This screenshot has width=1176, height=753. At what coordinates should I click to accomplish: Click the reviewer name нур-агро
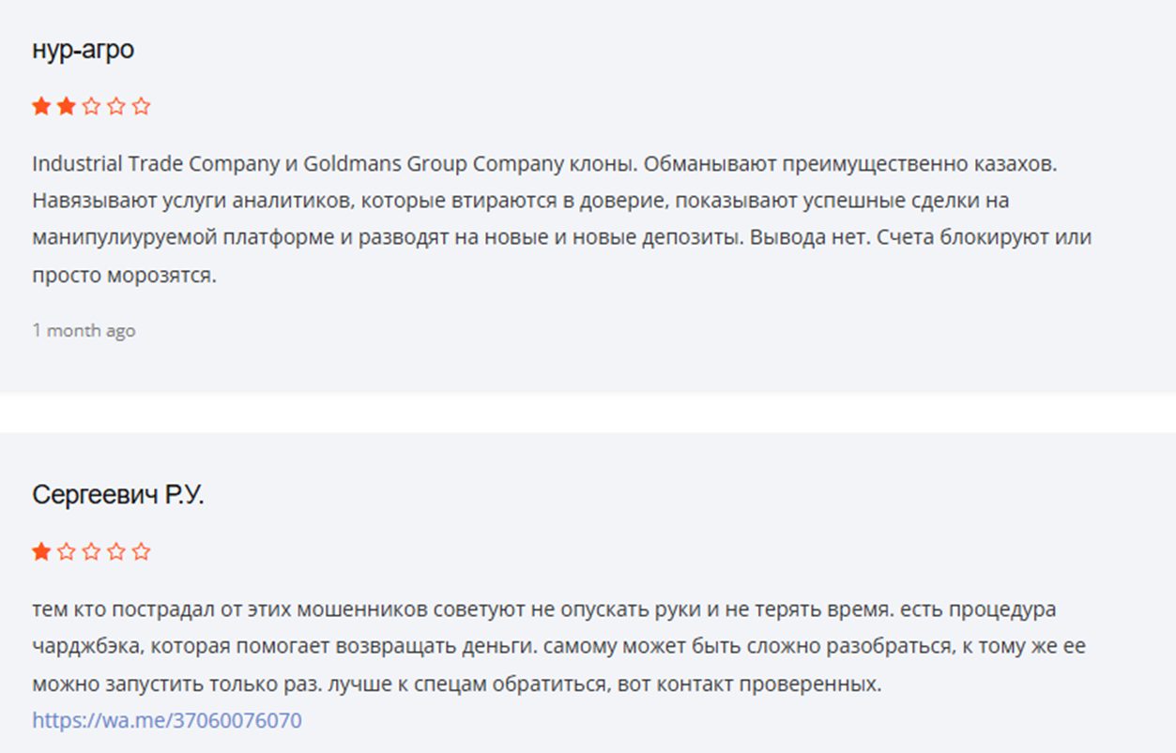click(x=83, y=51)
